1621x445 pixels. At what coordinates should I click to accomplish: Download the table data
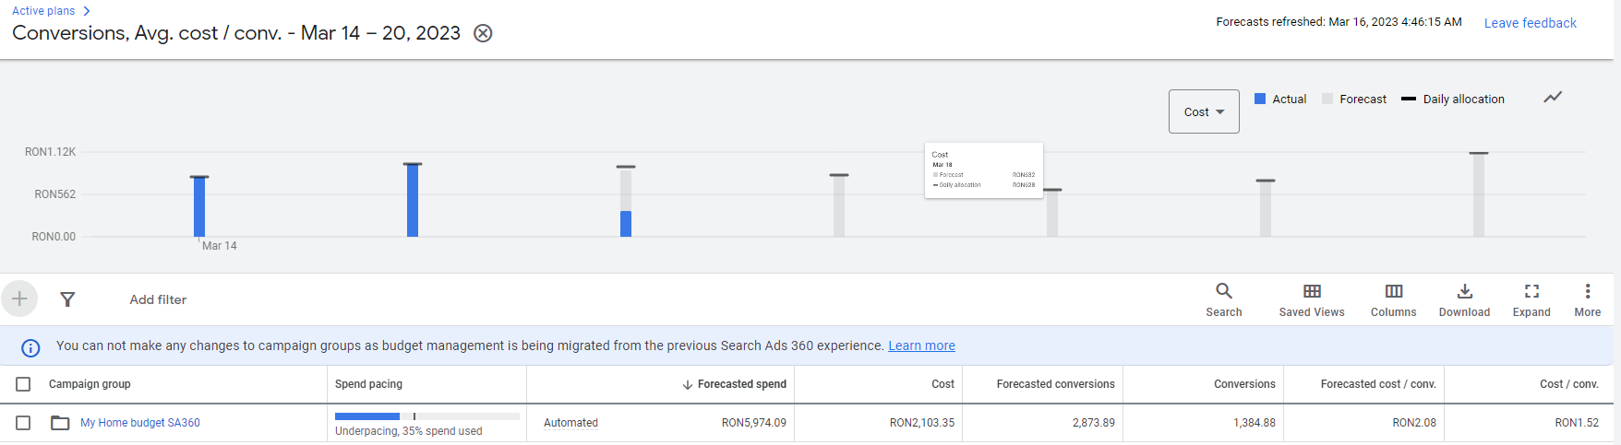click(x=1464, y=299)
